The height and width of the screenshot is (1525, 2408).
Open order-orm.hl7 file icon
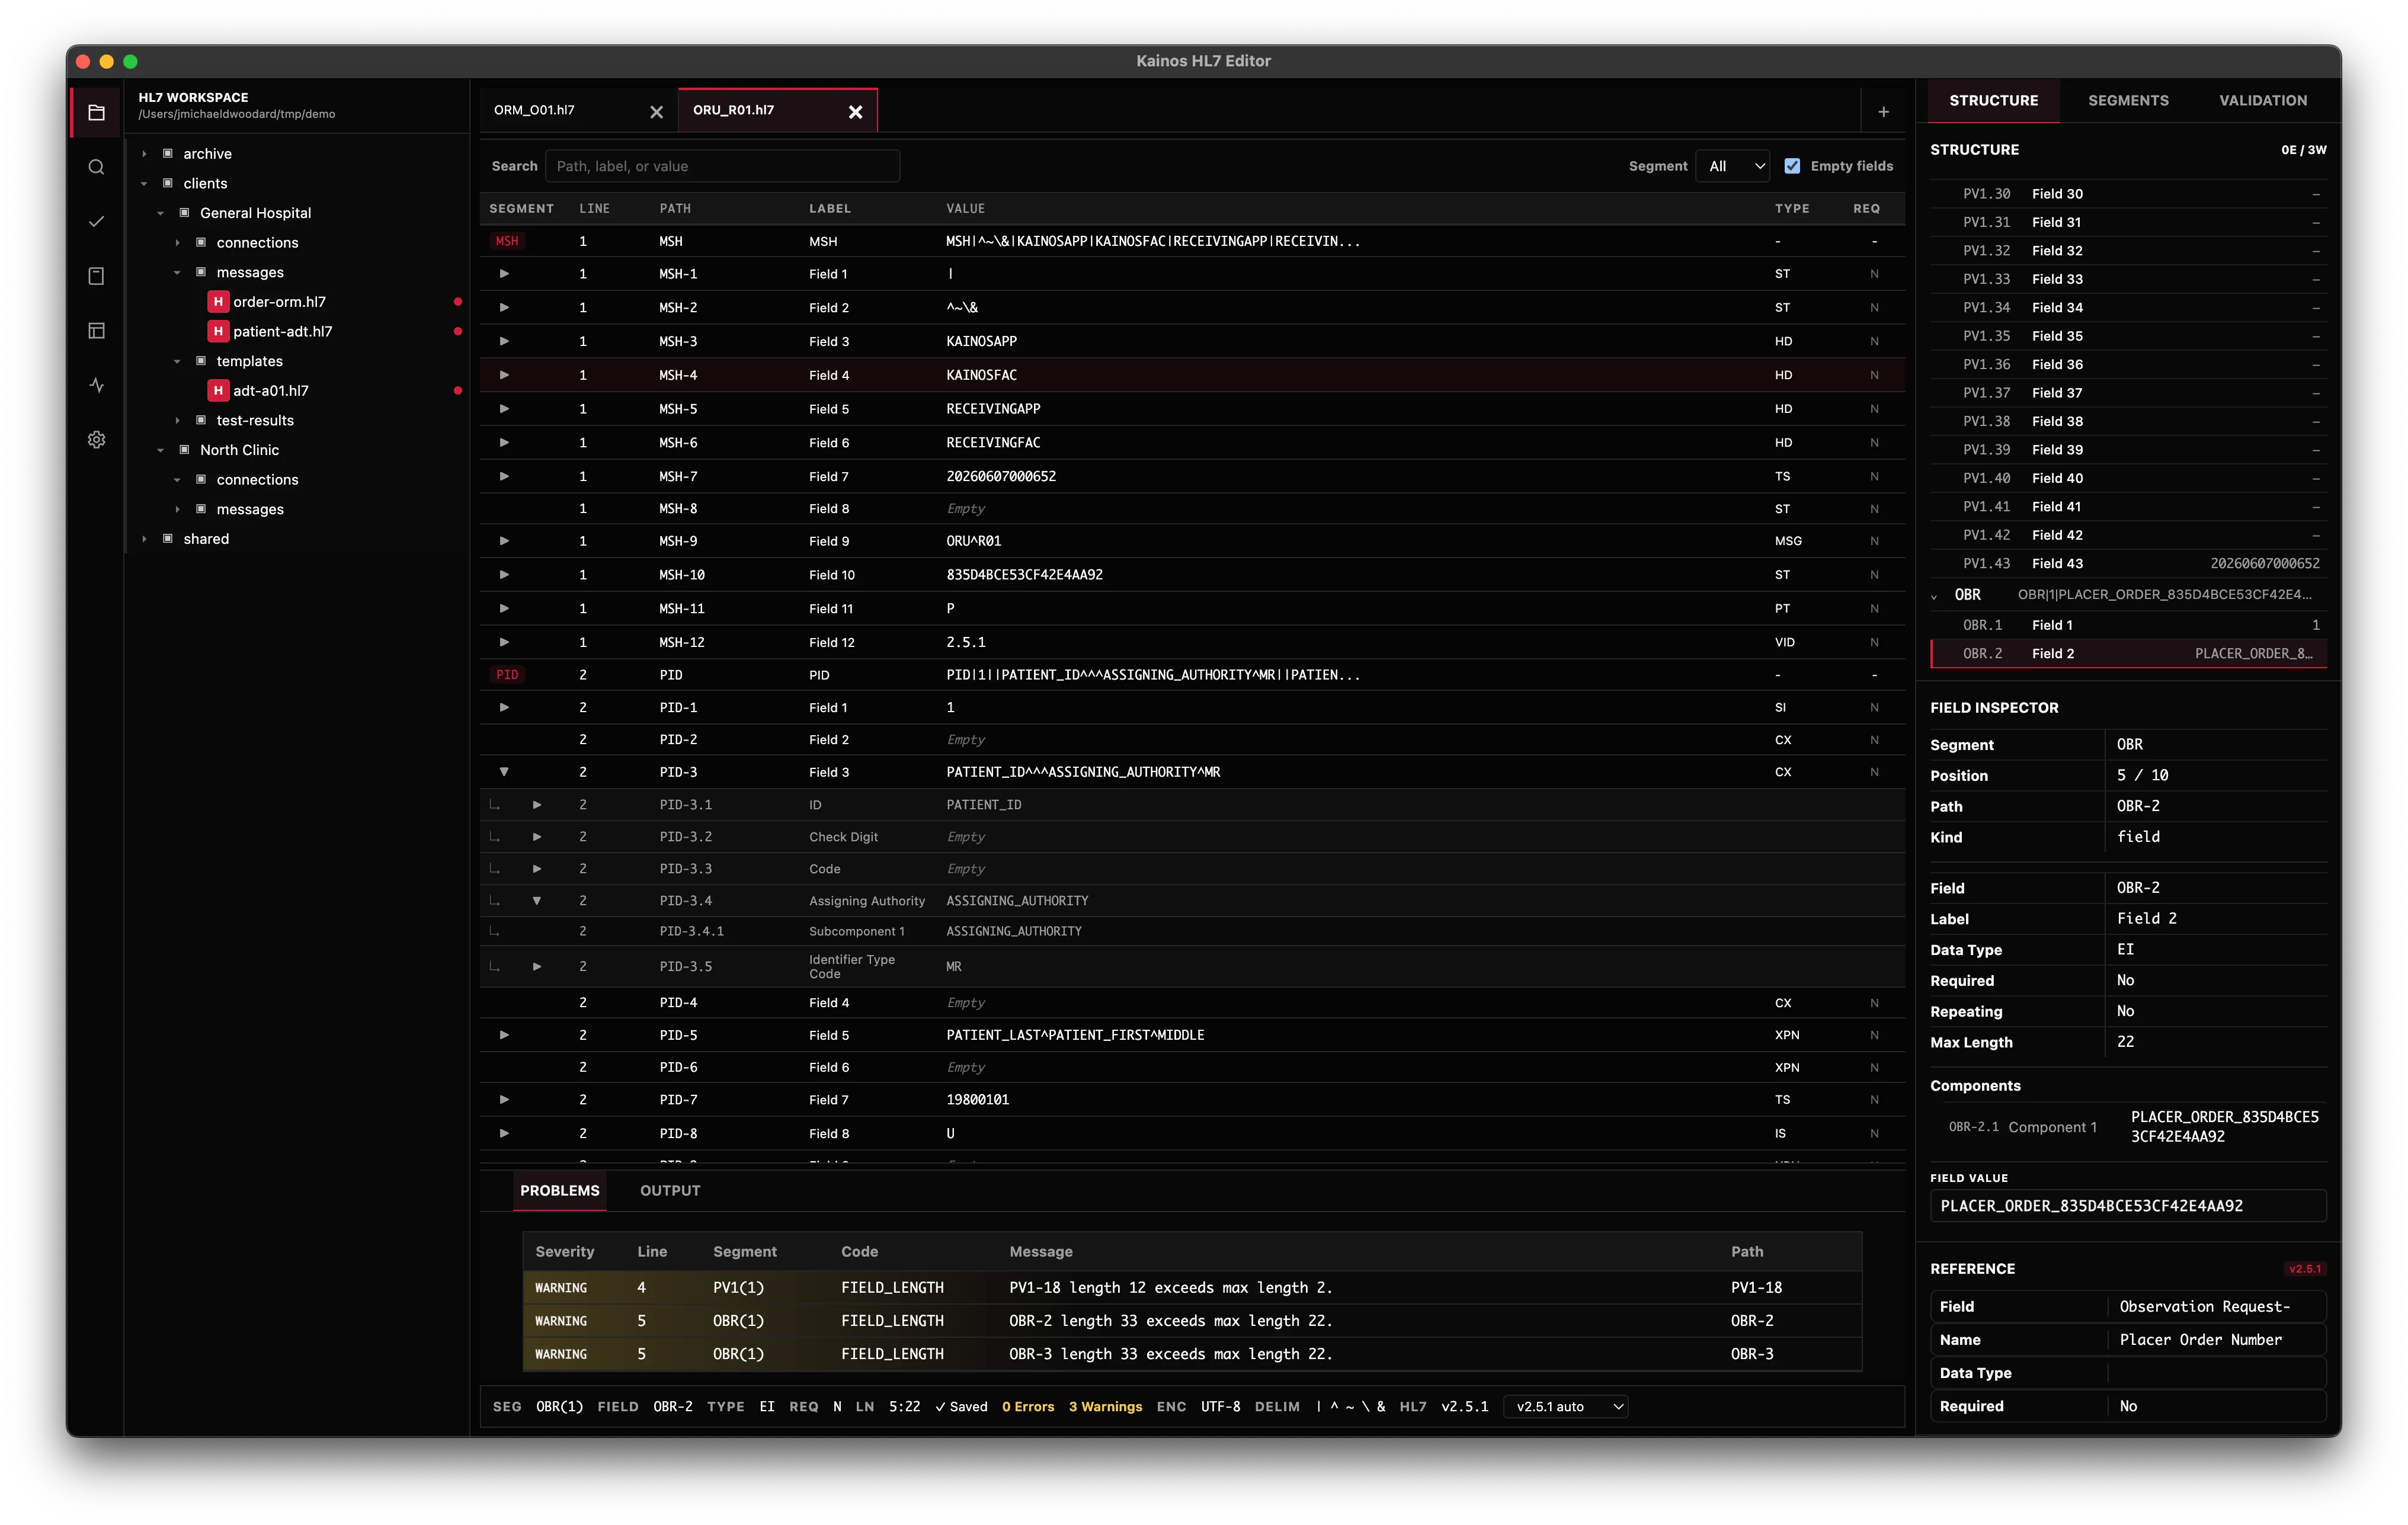(x=218, y=302)
